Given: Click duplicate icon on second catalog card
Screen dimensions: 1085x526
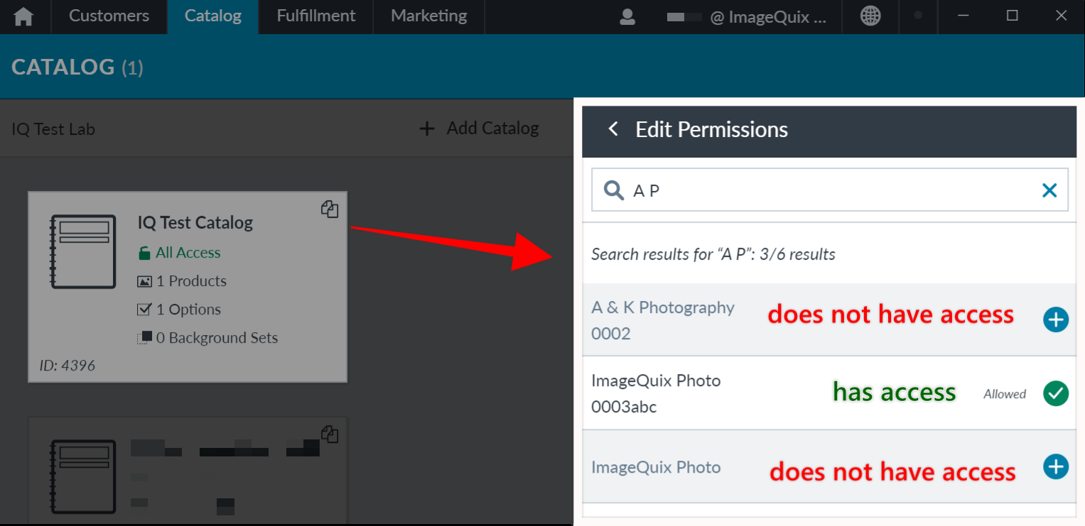Looking at the screenshot, I should point(330,434).
